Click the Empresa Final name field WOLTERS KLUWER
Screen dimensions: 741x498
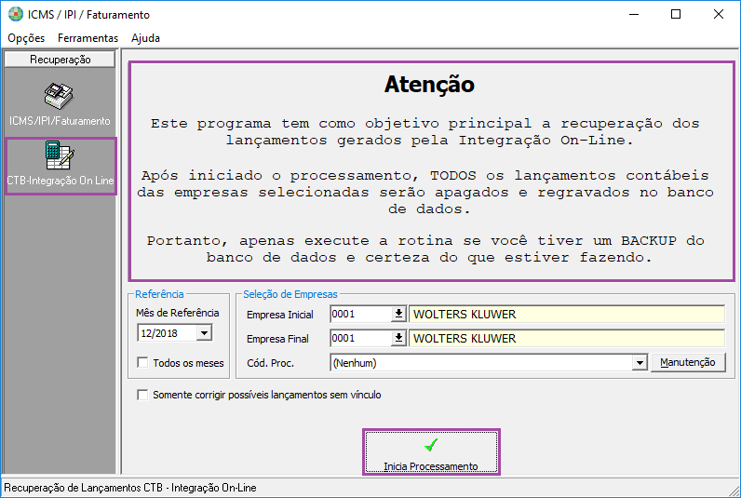click(x=567, y=338)
